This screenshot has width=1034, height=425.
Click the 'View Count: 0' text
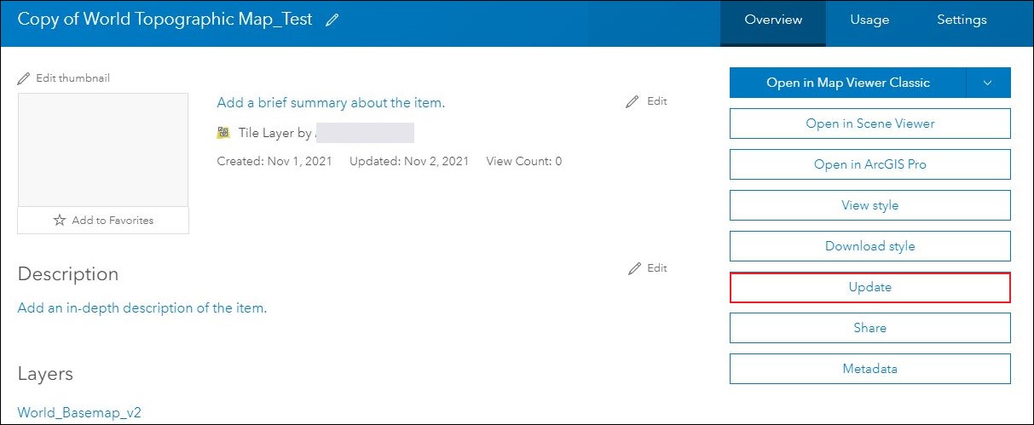523,161
